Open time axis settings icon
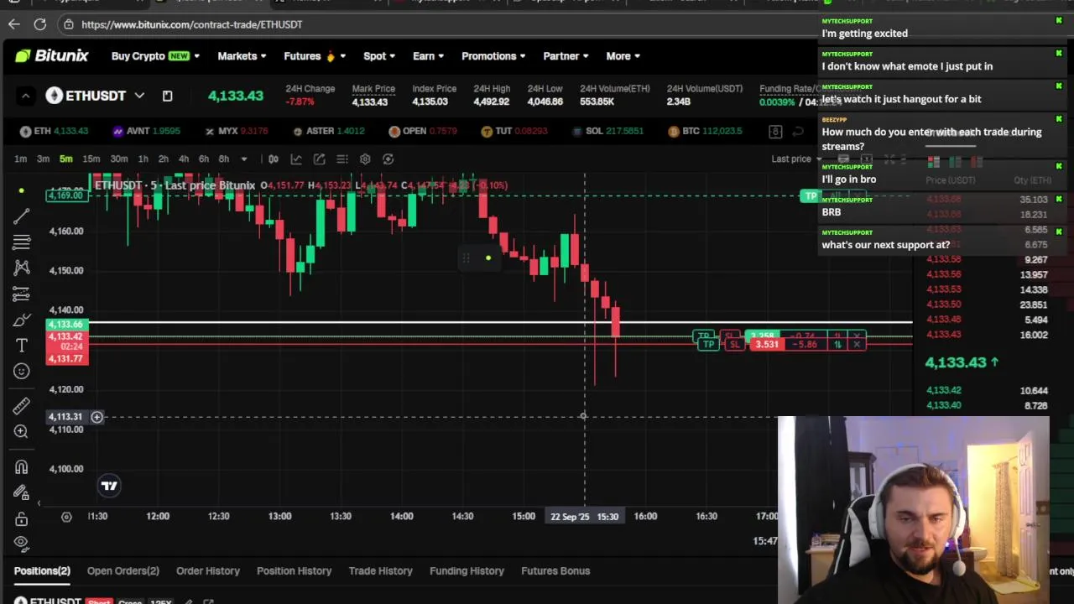The width and height of the screenshot is (1074, 604). 66,516
